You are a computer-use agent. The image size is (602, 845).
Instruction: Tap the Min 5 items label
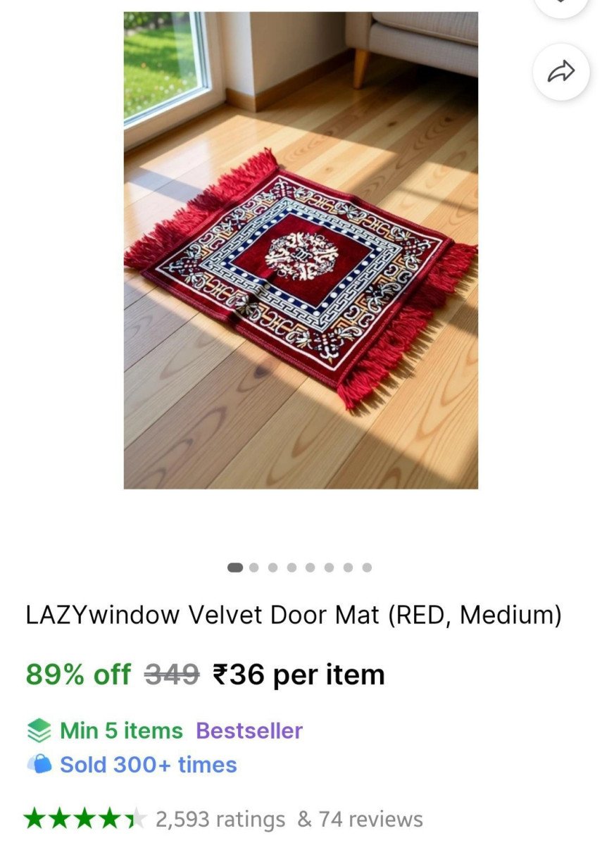(121, 731)
